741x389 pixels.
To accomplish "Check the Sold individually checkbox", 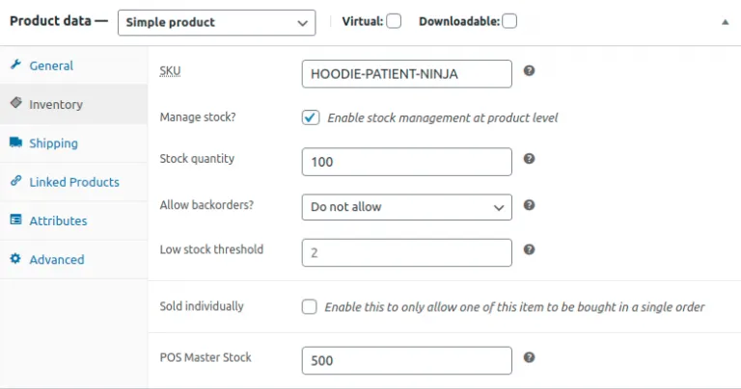I will 310,307.
